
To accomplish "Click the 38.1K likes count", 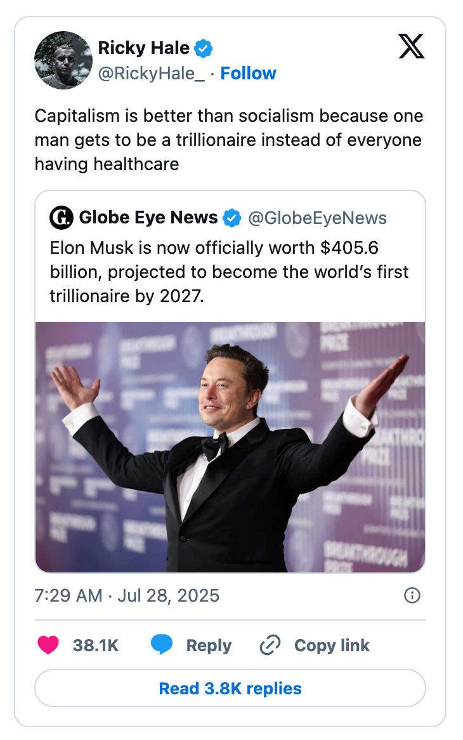I will (96, 645).
